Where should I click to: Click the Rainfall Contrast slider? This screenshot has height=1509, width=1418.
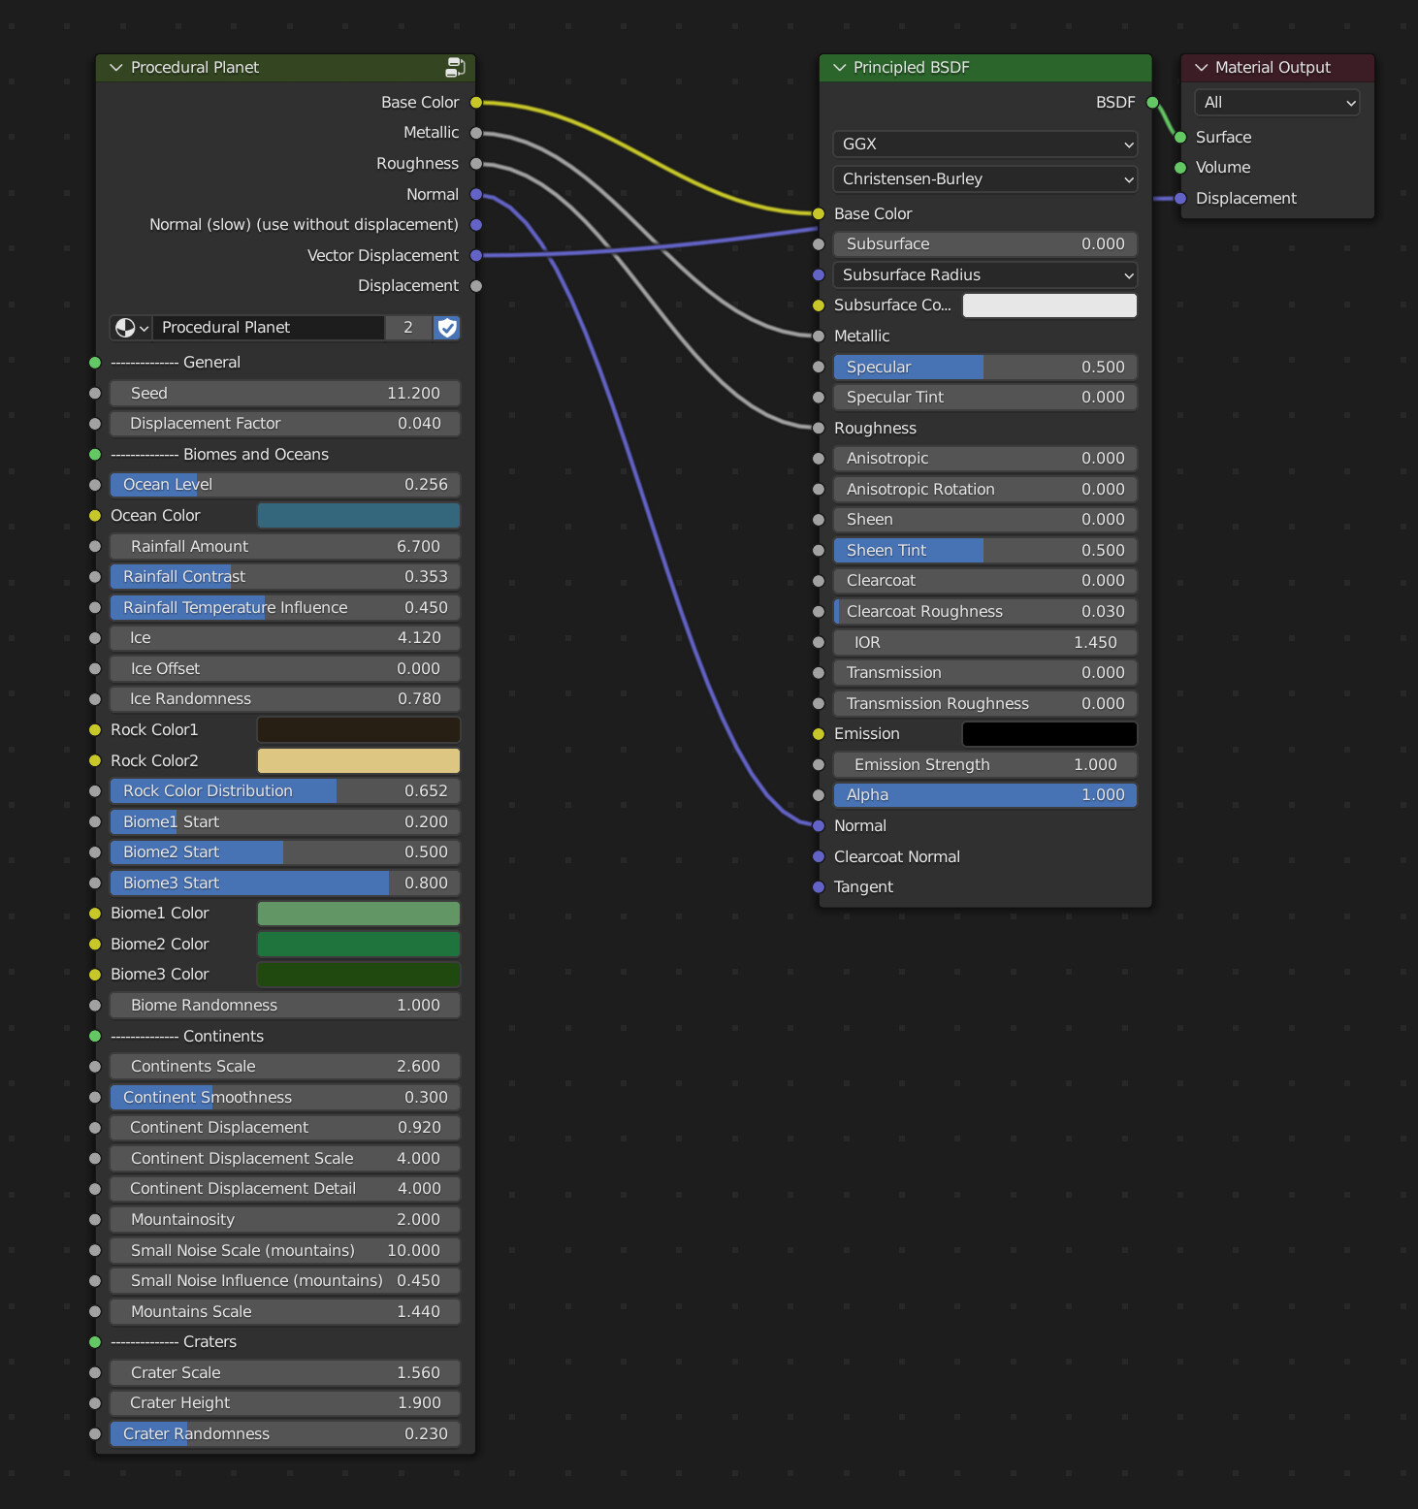(285, 576)
